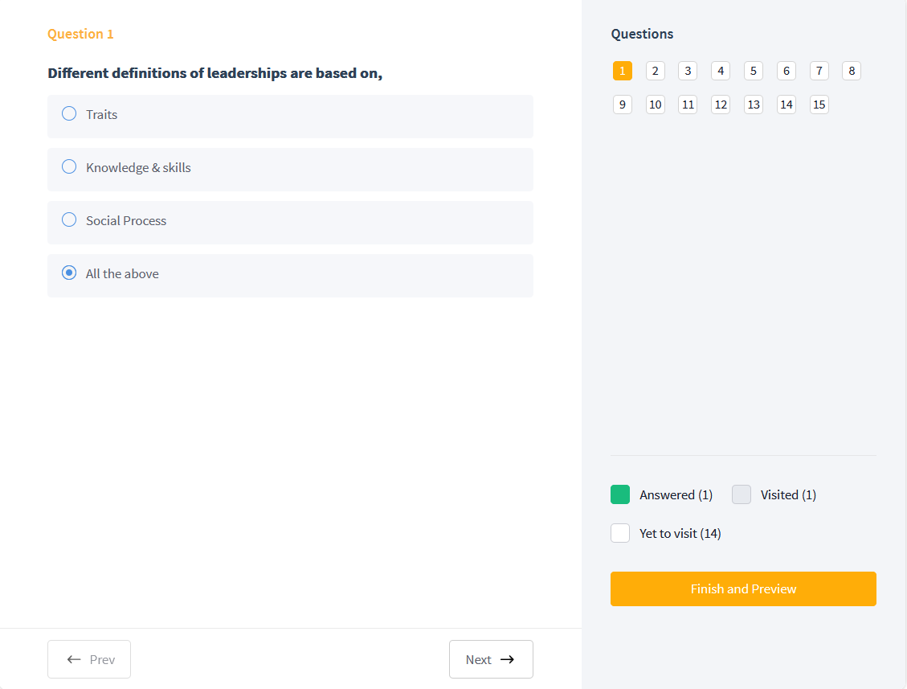
Task: Click the green Answered legend swatch
Action: point(620,494)
